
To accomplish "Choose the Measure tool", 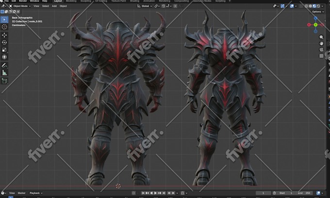I will (x=4, y=73).
